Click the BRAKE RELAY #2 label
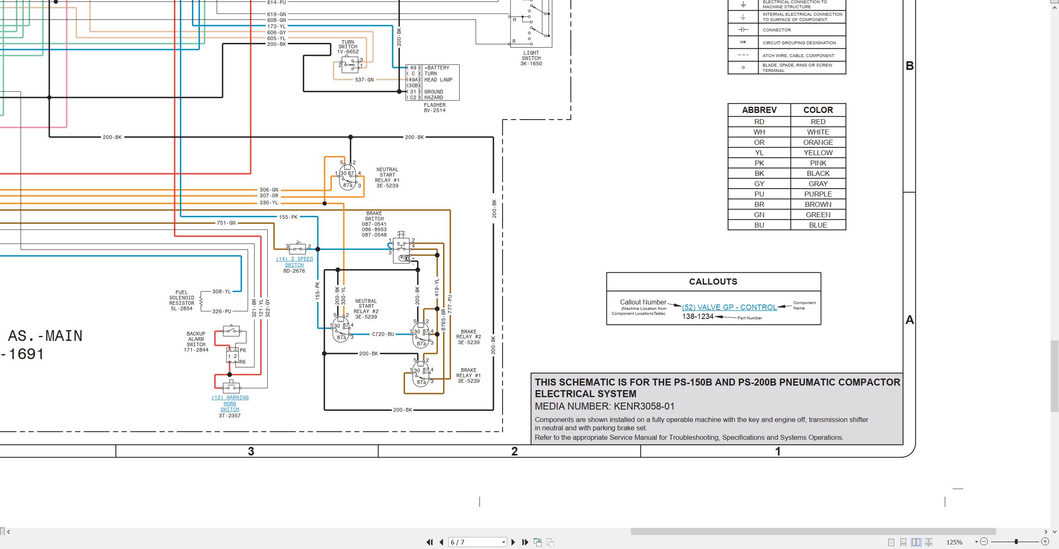Image resolution: width=1059 pixels, height=549 pixels. 469,337
